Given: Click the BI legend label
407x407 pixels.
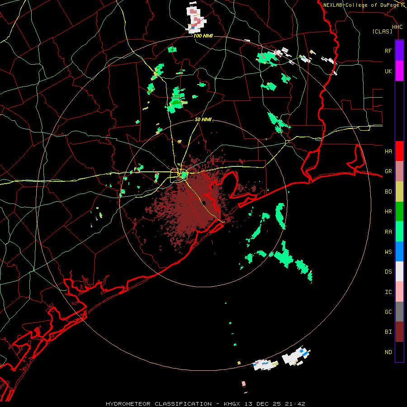Looking at the screenshot, I should (388, 332).
